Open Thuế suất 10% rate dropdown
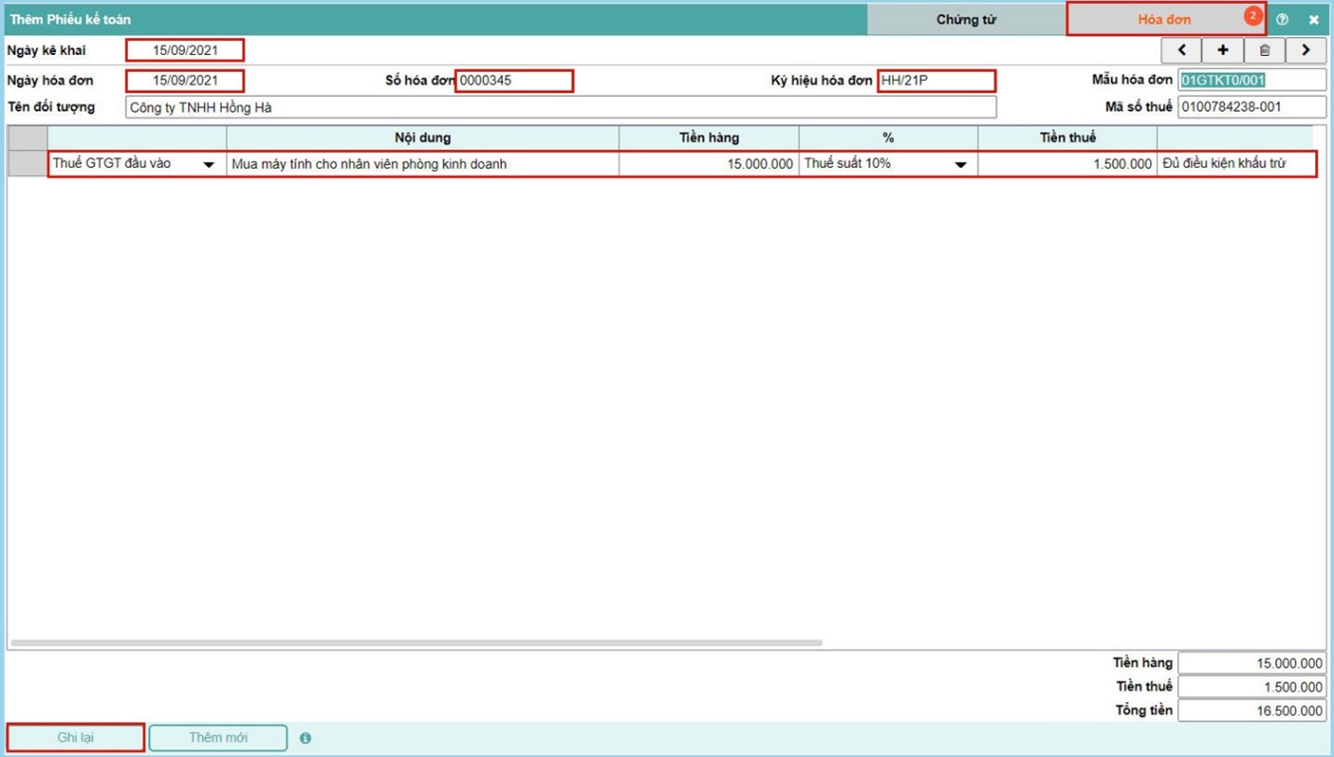 (960, 165)
